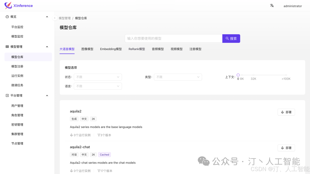The height and width of the screenshot is (174, 310).
Task: Open the 类型 filter dropdown
Action: (178, 77)
